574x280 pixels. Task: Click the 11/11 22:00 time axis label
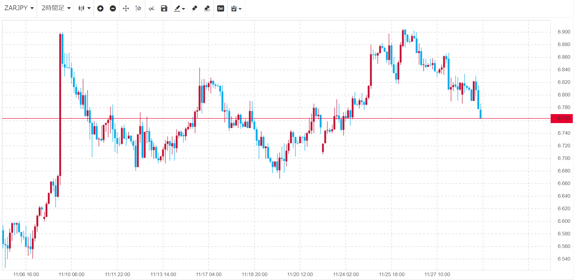pos(117,274)
